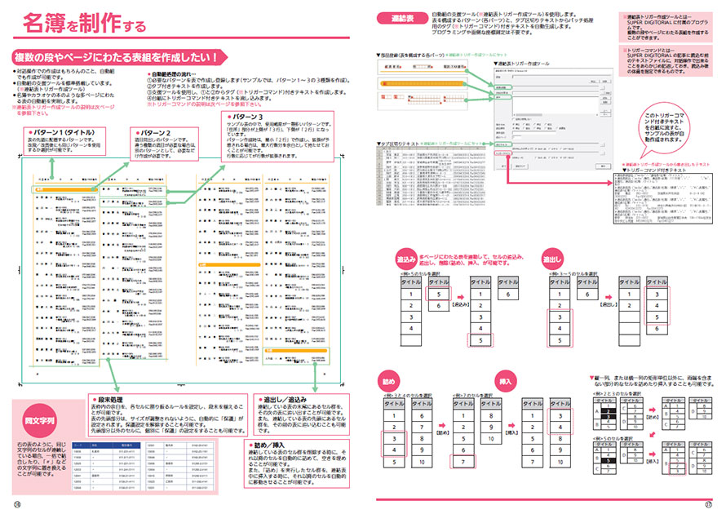The width and height of the screenshot is (726, 514).
Task: Click the 追込み circle badge
Action: tap(406, 259)
